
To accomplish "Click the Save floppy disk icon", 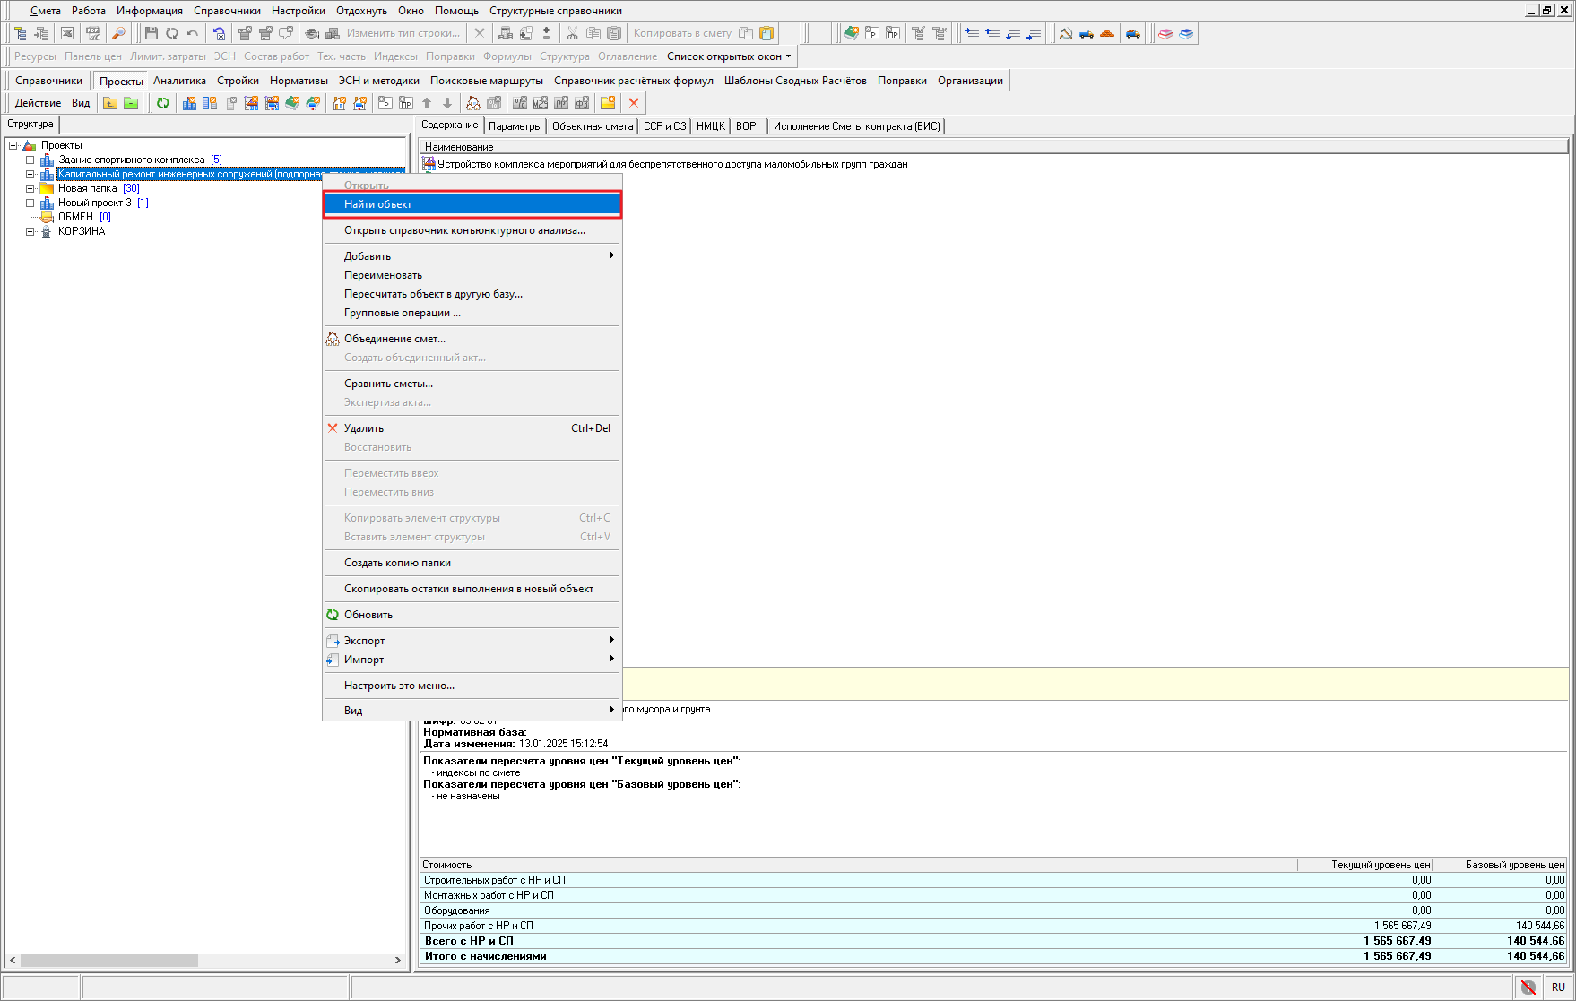I will tap(152, 33).
